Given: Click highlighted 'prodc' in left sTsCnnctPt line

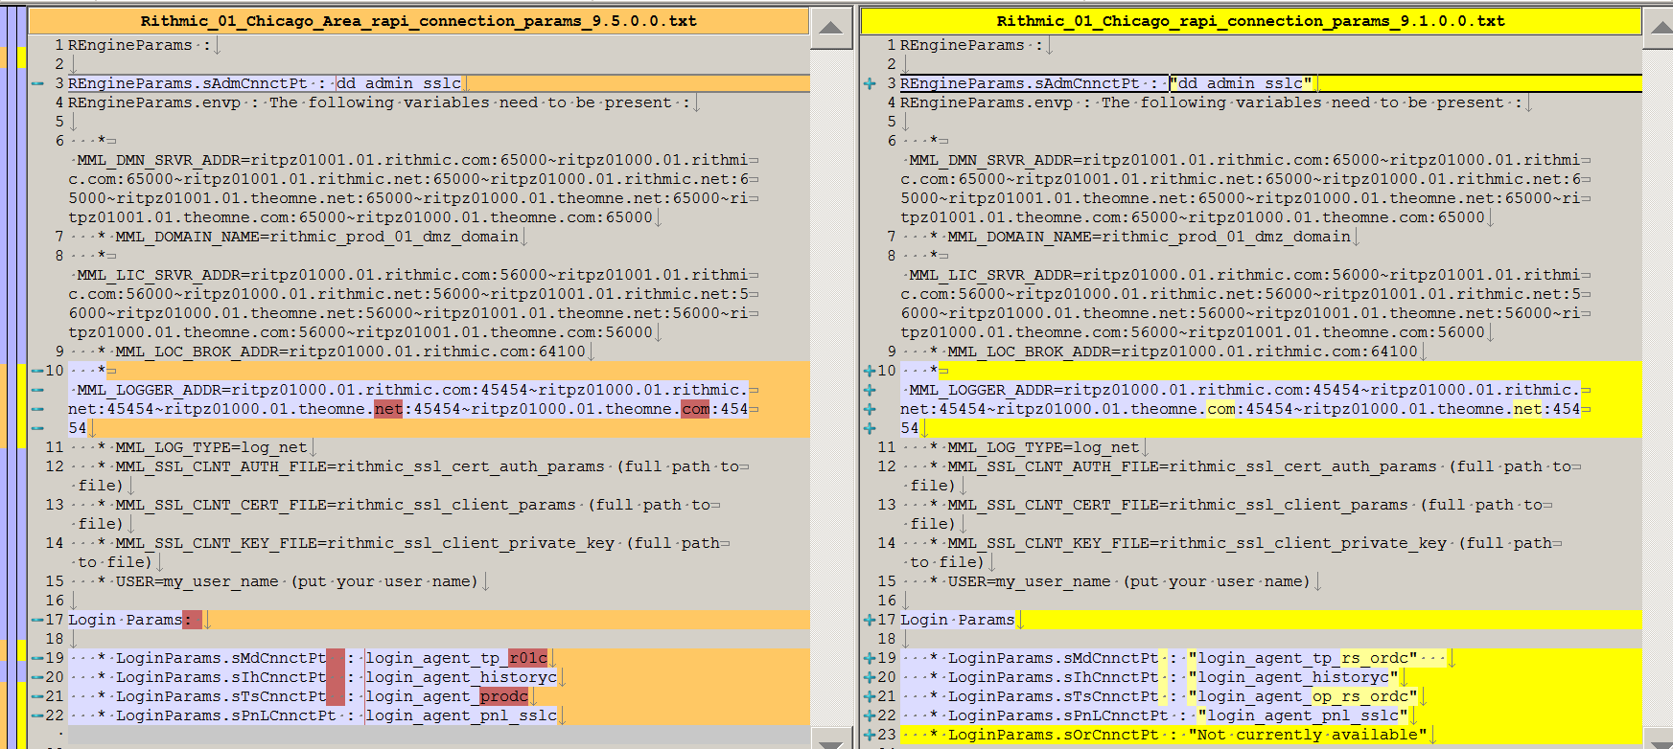Looking at the screenshot, I should [504, 696].
